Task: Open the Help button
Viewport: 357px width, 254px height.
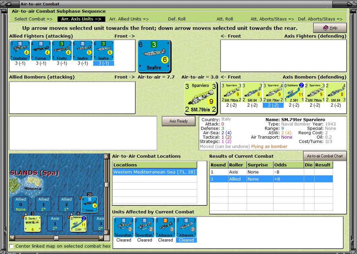Action: pyautogui.click(x=330, y=28)
